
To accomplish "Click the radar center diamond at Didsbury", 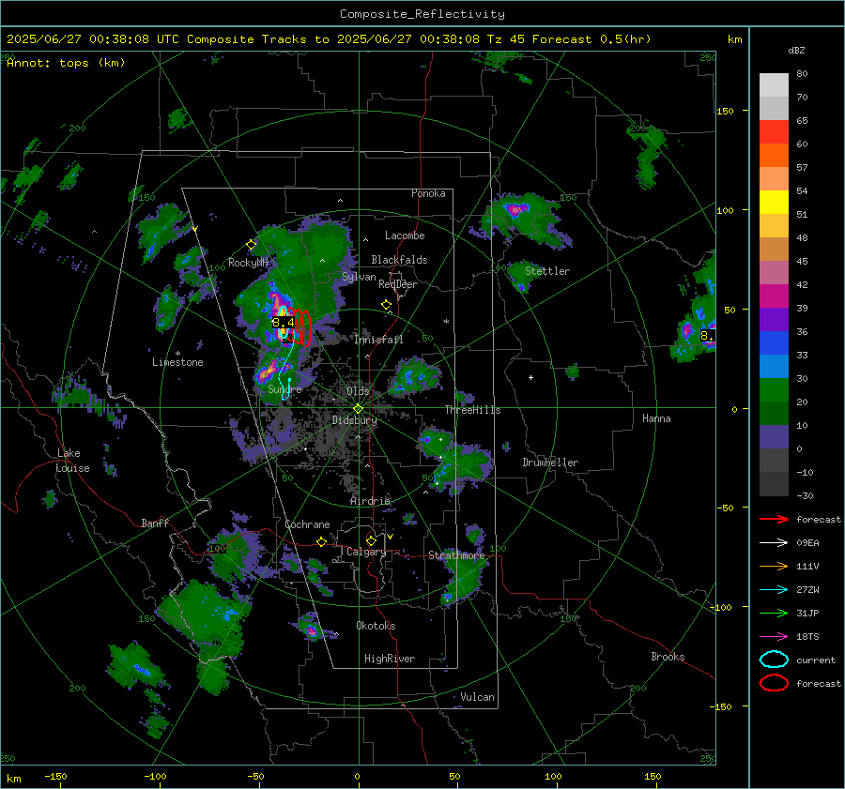I will coord(358,408).
